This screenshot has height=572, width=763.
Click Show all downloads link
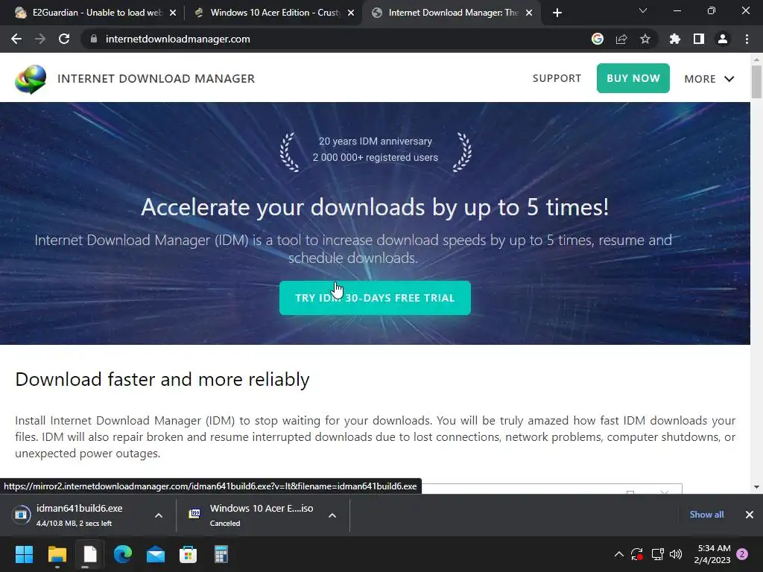click(706, 515)
